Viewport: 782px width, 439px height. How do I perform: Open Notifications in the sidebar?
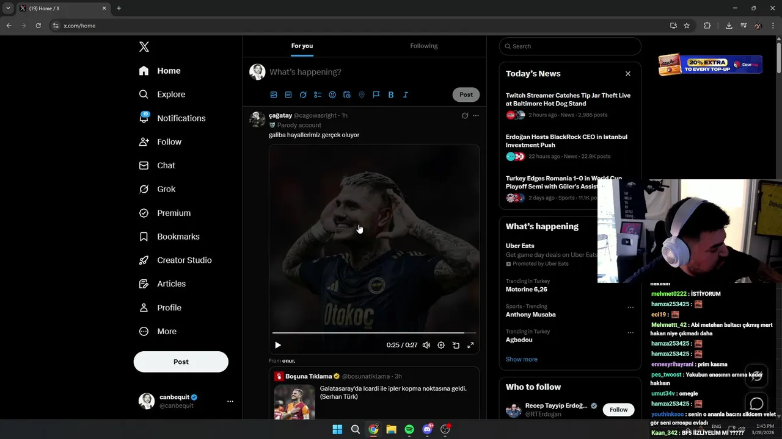click(172, 118)
